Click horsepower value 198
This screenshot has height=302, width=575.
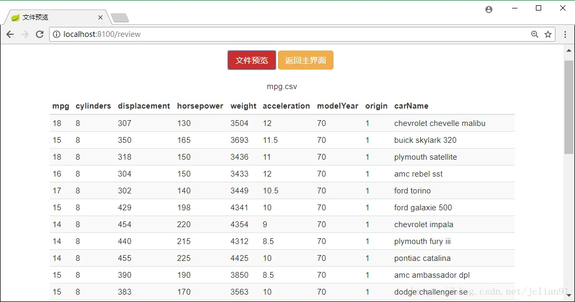point(184,207)
